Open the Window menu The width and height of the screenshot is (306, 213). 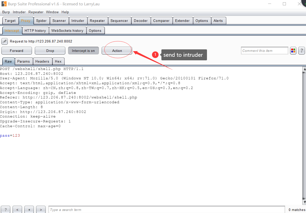[52, 12]
